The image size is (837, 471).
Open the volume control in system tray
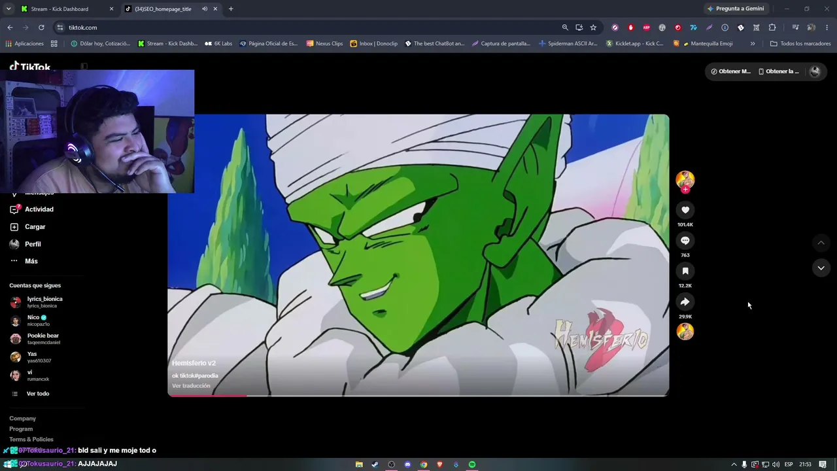(x=776, y=464)
